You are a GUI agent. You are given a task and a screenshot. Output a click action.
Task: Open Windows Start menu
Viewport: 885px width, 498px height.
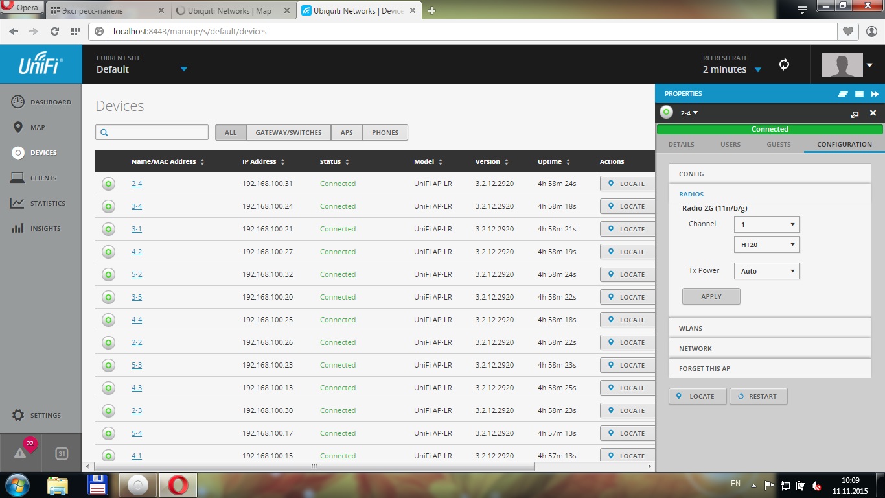click(17, 485)
